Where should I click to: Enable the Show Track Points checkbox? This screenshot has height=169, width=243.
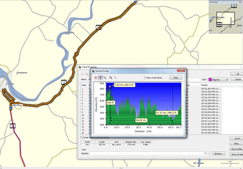coord(145,78)
